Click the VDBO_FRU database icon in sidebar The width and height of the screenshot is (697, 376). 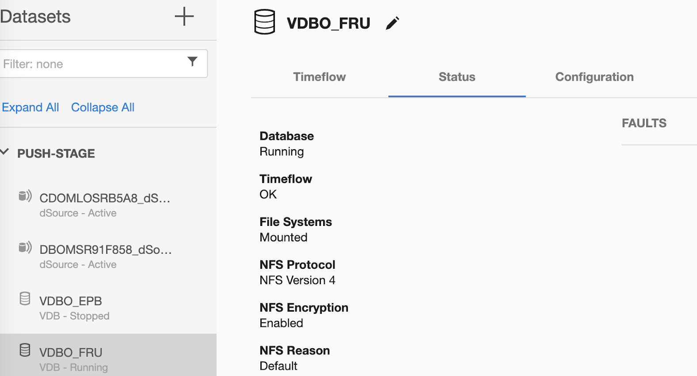[25, 350]
